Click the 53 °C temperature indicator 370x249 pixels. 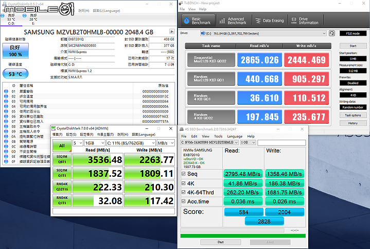pos(15,74)
